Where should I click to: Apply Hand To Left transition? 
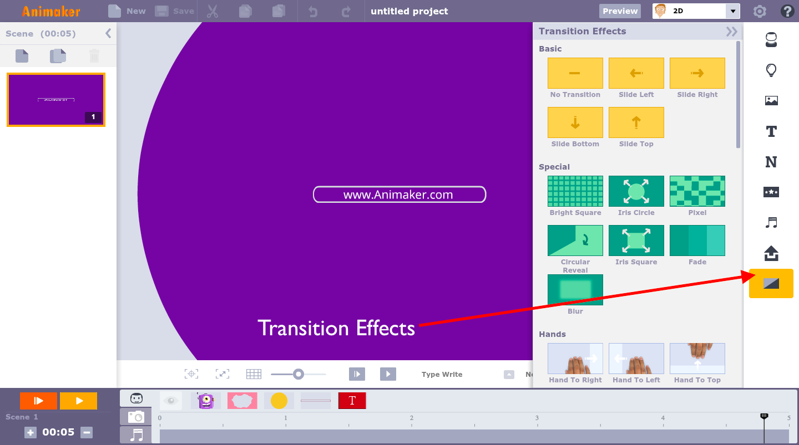(x=636, y=359)
